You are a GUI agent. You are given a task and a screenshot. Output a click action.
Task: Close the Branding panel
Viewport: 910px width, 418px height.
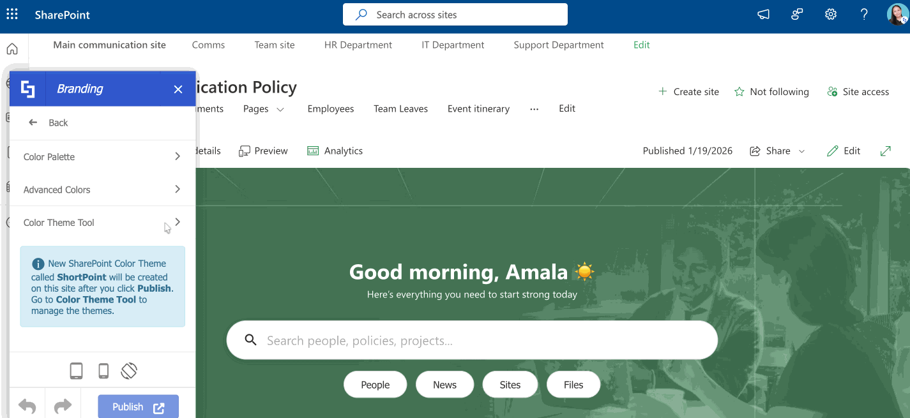[178, 89]
